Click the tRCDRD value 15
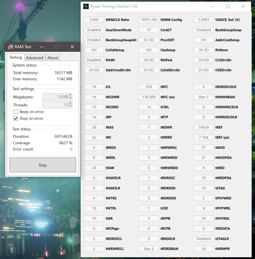 click(x=94, y=107)
